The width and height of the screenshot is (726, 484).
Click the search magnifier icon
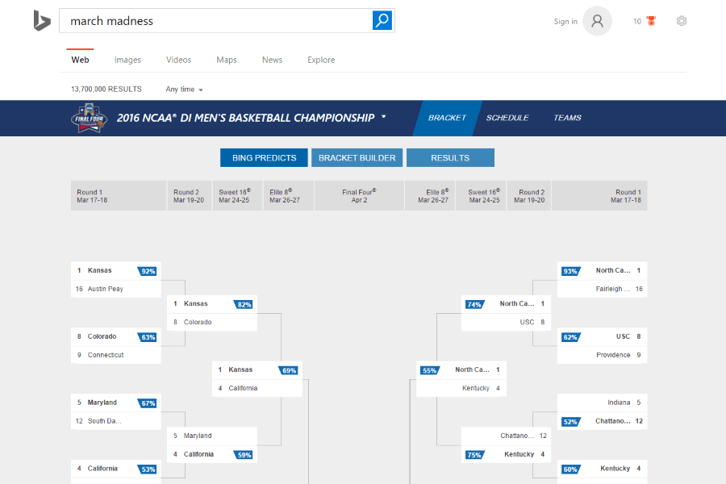(382, 20)
